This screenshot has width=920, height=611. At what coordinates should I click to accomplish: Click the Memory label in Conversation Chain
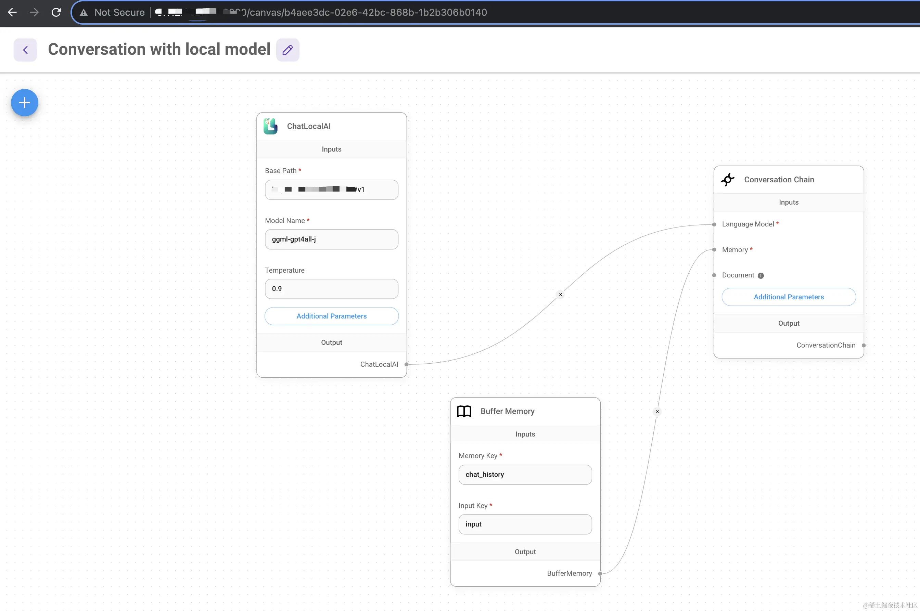click(734, 250)
